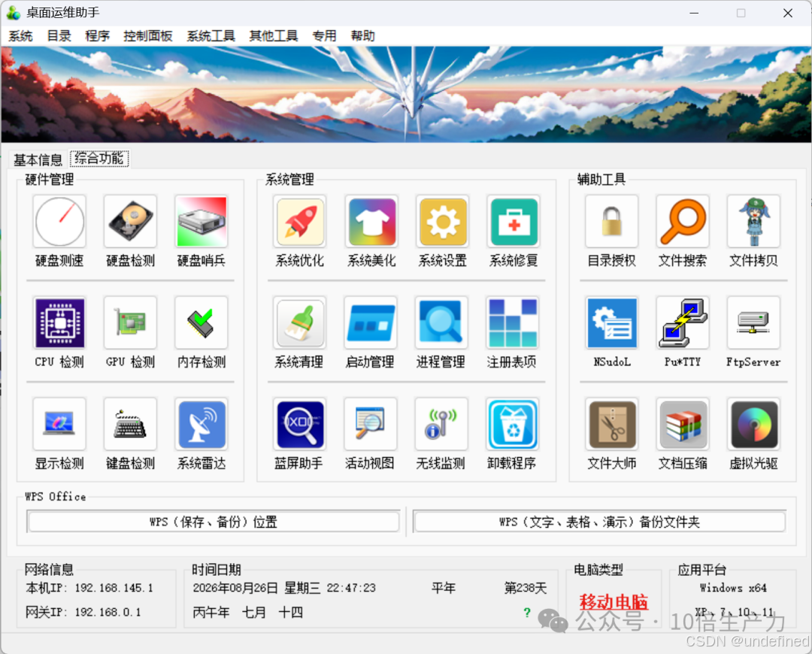
Task: Switch to the 基本信息 tab
Action: click(x=38, y=159)
